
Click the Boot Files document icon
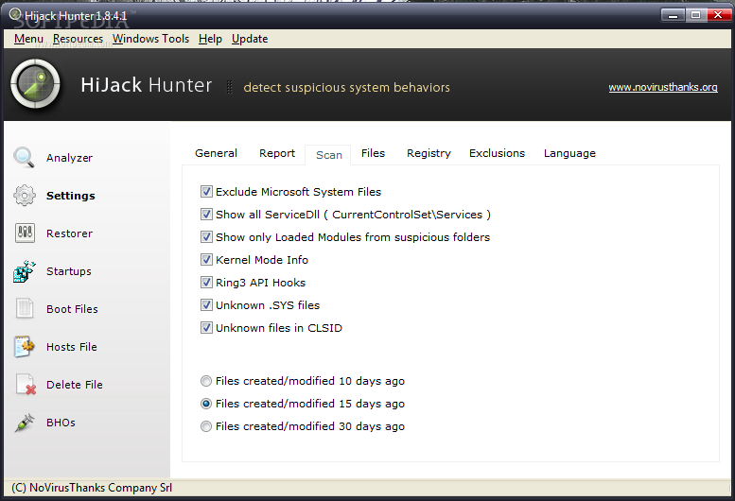(24, 308)
